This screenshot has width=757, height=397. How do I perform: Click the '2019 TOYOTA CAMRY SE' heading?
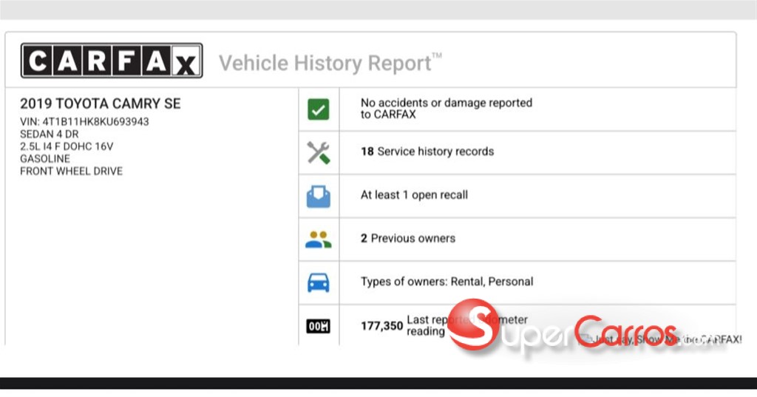pyautogui.click(x=100, y=104)
